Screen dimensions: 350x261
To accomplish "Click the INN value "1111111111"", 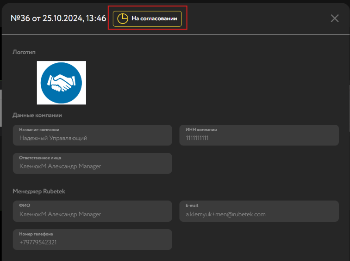I will [x=197, y=138].
